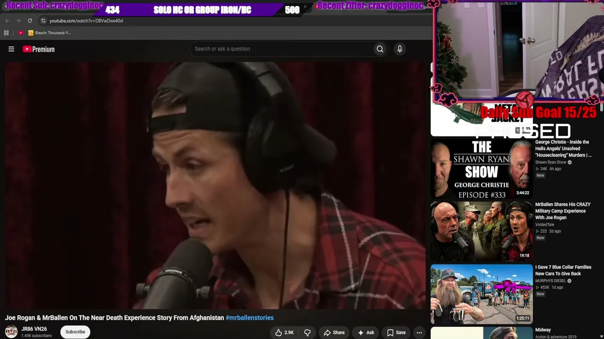This screenshot has width=604, height=339.
Task: Open 'MrBallen Shares His CRAZY Military Camp' title
Action: (563, 211)
